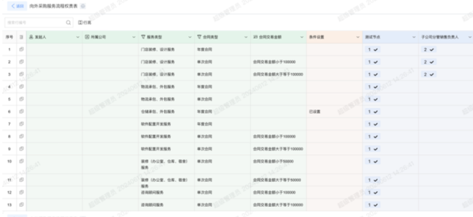Open the 条件设置 column dropdown arrow

click(358, 37)
